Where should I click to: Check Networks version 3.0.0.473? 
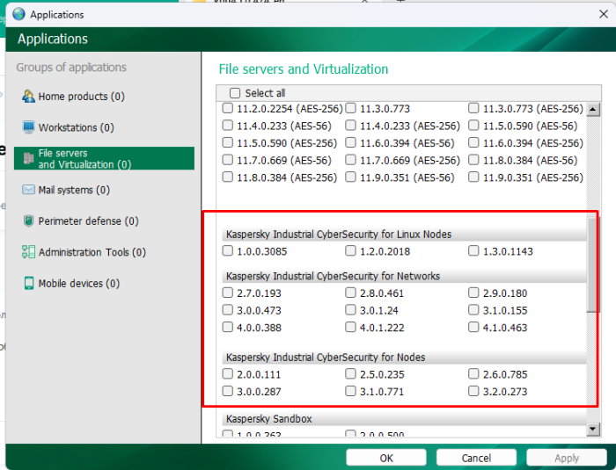click(227, 310)
